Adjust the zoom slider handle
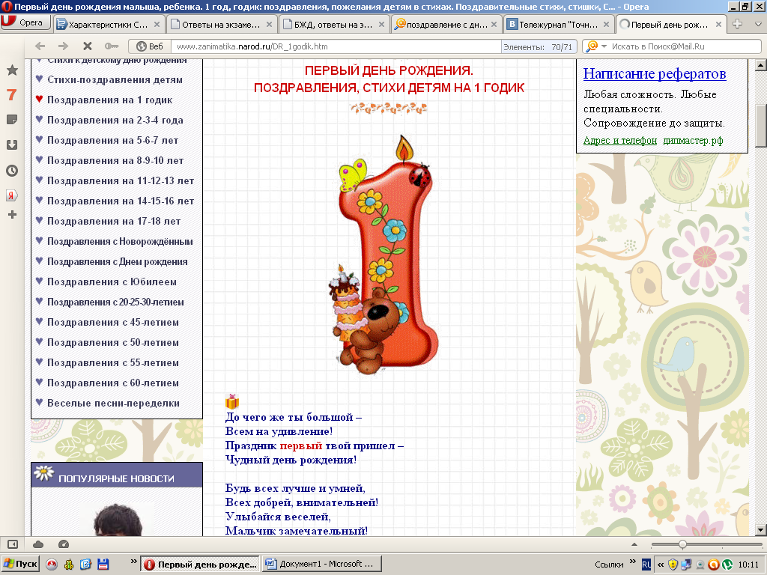This screenshot has width=767, height=575. (682, 544)
